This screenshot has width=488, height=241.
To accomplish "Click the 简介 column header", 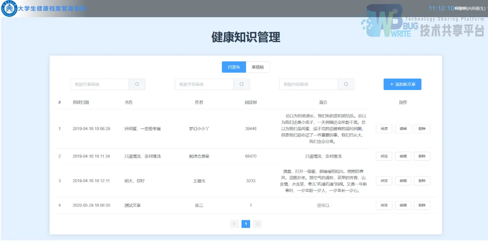I will point(323,103).
